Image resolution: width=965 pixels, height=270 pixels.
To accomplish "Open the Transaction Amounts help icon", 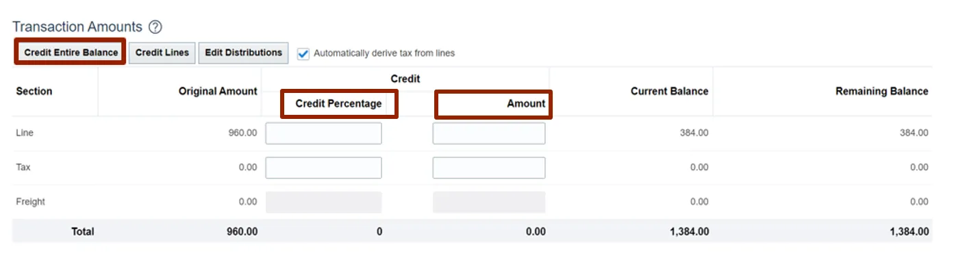I will (x=155, y=27).
